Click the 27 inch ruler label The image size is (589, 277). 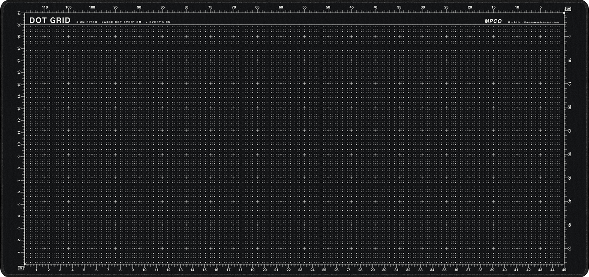click(x=348, y=270)
